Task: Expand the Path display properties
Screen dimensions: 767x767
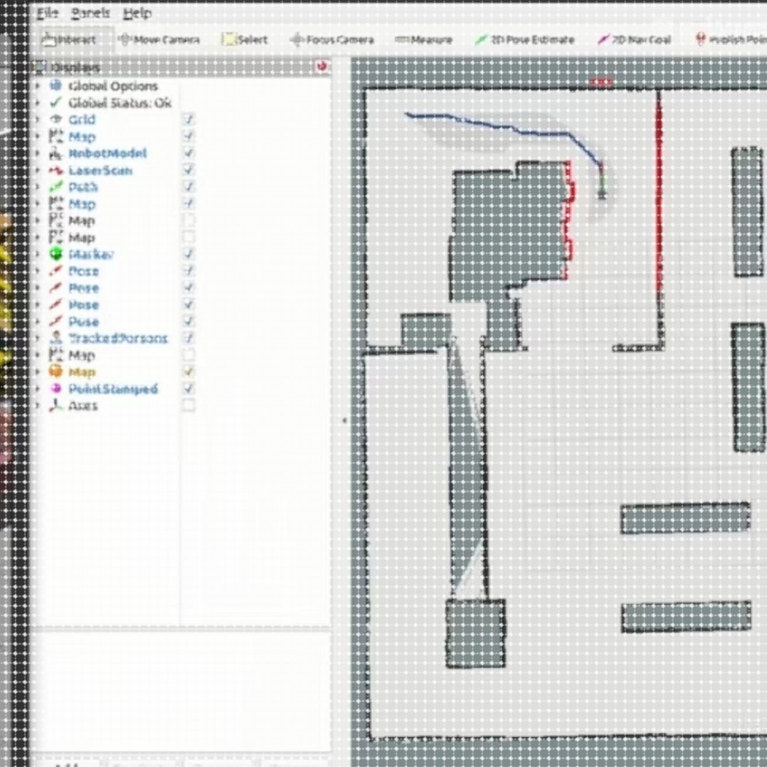Action: 38,187
